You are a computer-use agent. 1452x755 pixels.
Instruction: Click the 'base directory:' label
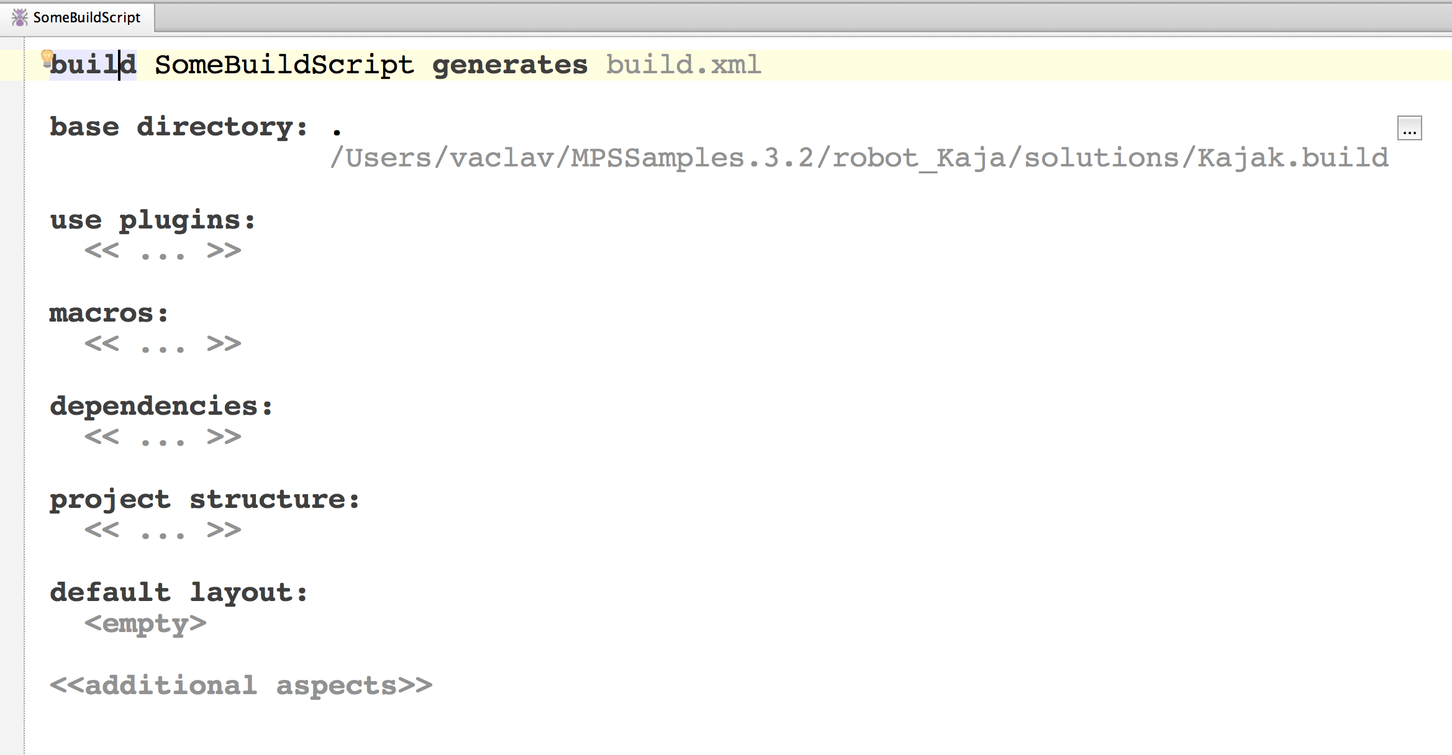click(x=178, y=127)
